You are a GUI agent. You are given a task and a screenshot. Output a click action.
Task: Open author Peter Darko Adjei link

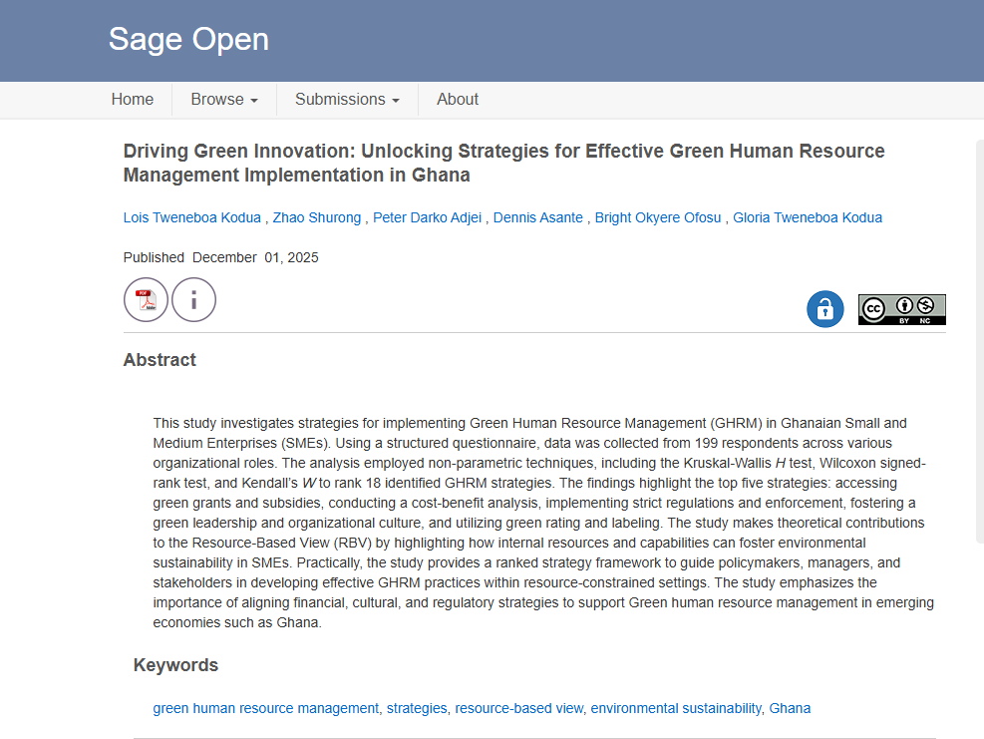(427, 217)
